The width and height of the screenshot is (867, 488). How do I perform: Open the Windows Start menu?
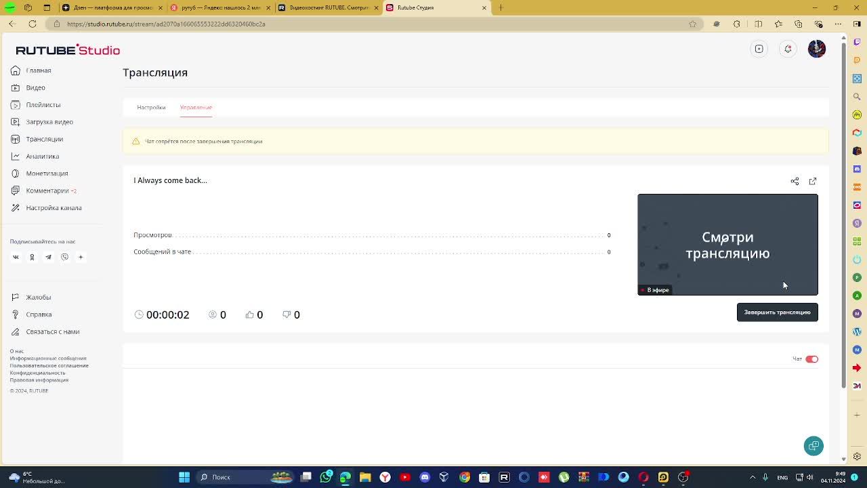click(184, 477)
